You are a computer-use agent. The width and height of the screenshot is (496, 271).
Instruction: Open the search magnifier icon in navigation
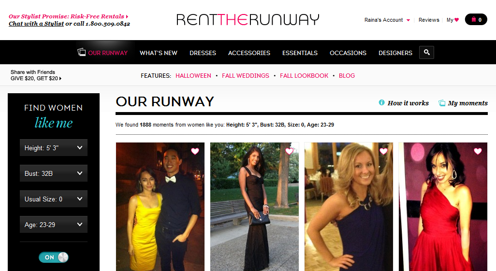[426, 53]
